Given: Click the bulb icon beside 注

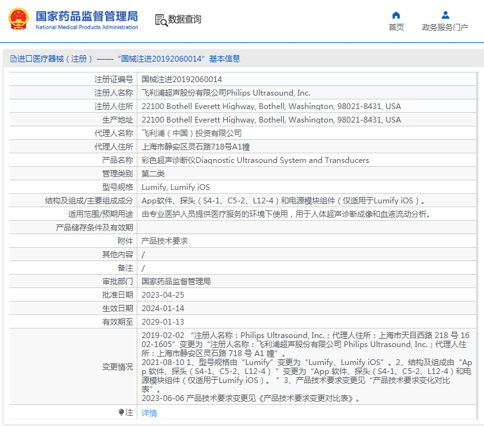Looking at the screenshot, I should 121,412.
